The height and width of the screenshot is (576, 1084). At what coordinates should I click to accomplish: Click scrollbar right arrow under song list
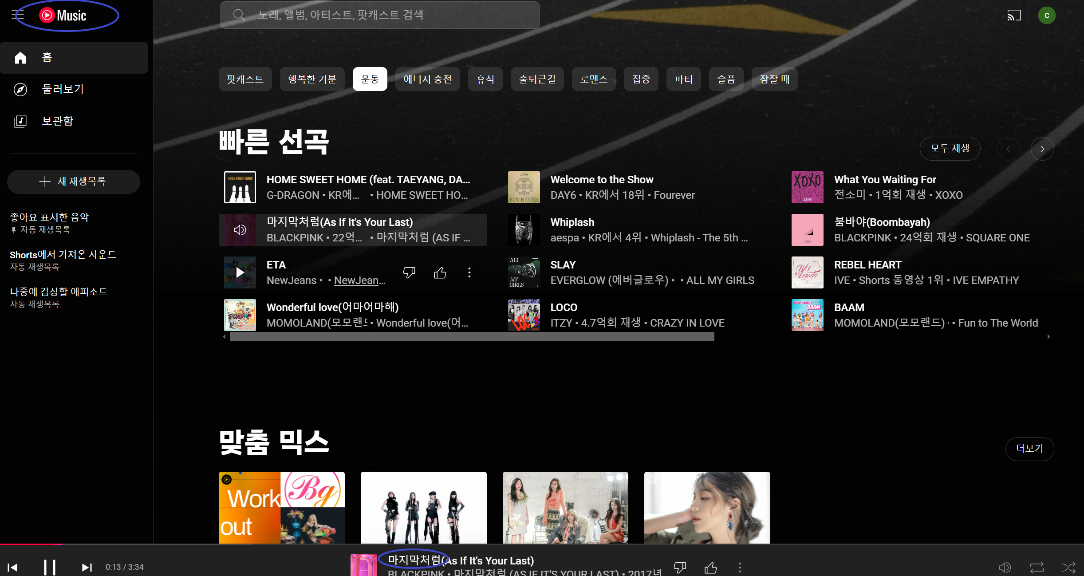(x=1049, y=337)
